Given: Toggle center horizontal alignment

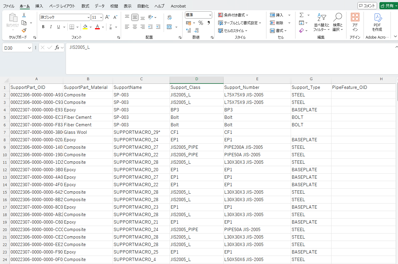Looking at the screenshot, I should click(x=135, y=27).
